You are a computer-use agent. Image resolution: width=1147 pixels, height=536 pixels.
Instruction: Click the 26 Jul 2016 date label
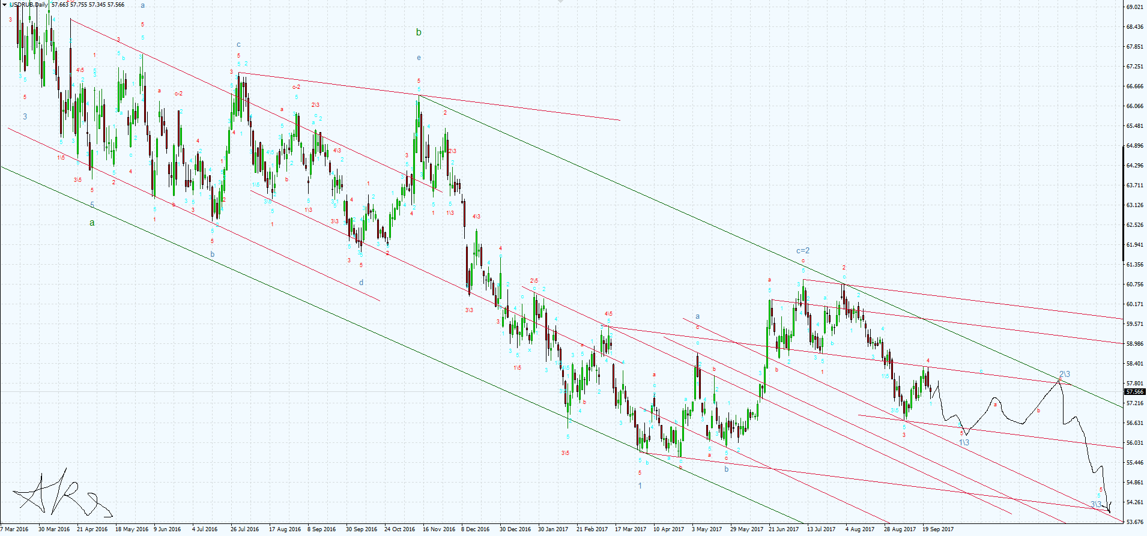point(244,529)
